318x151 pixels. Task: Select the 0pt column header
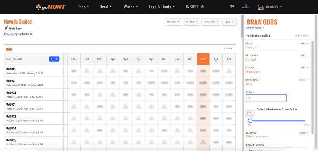(x=229, y=59)
